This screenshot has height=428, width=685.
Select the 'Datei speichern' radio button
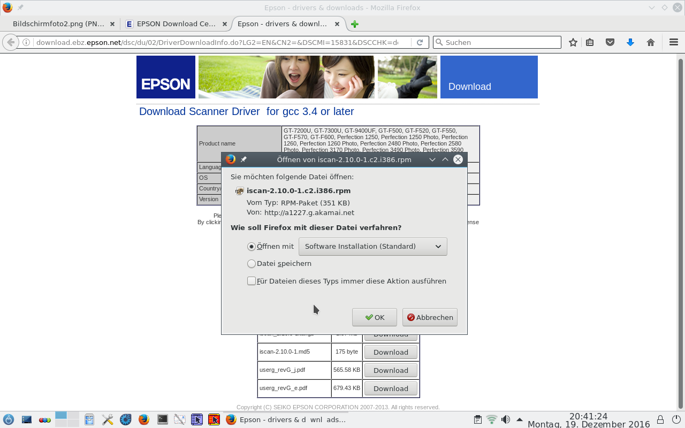pyautogui.click(x=252, y=264)
